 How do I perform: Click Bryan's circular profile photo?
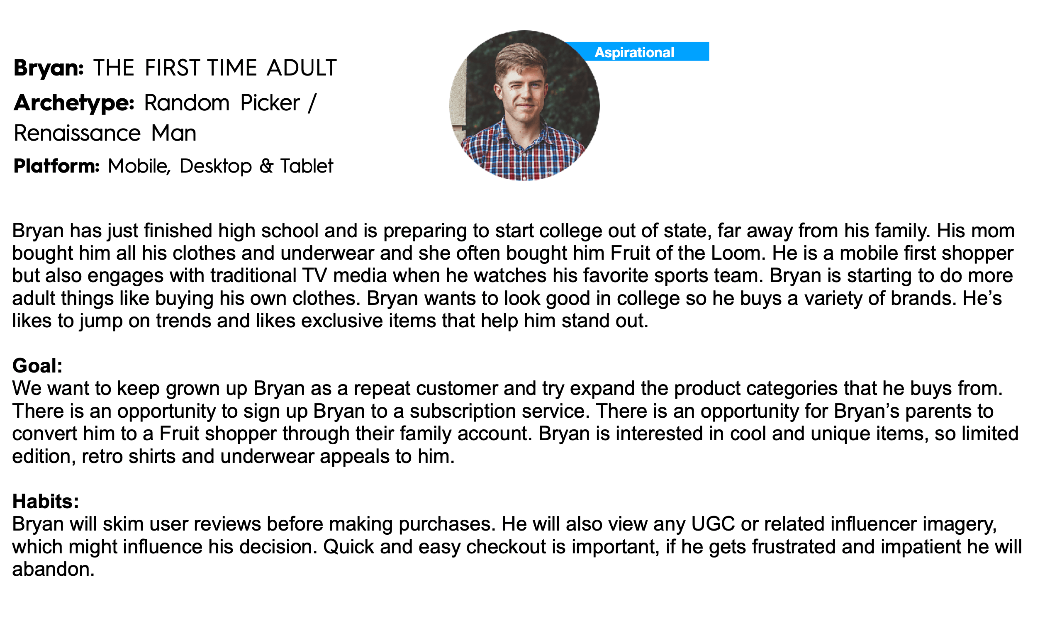(x=524, y=105)
